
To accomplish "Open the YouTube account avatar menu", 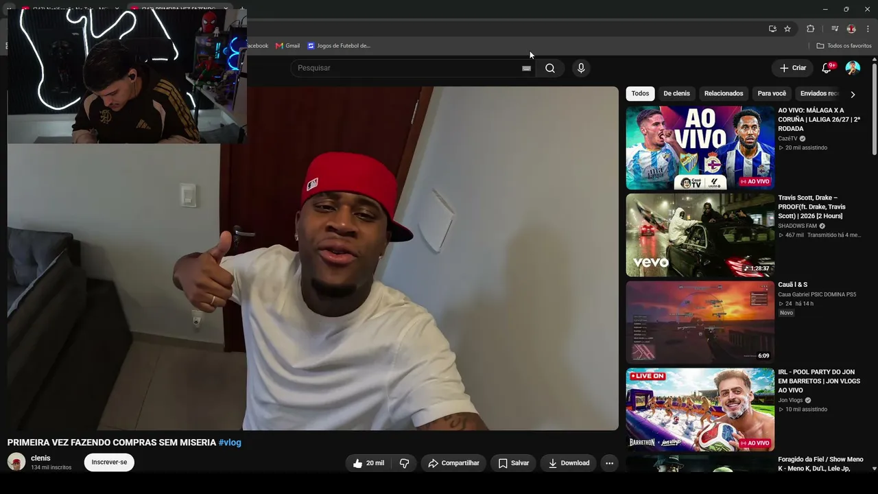I will coord(853,68).
